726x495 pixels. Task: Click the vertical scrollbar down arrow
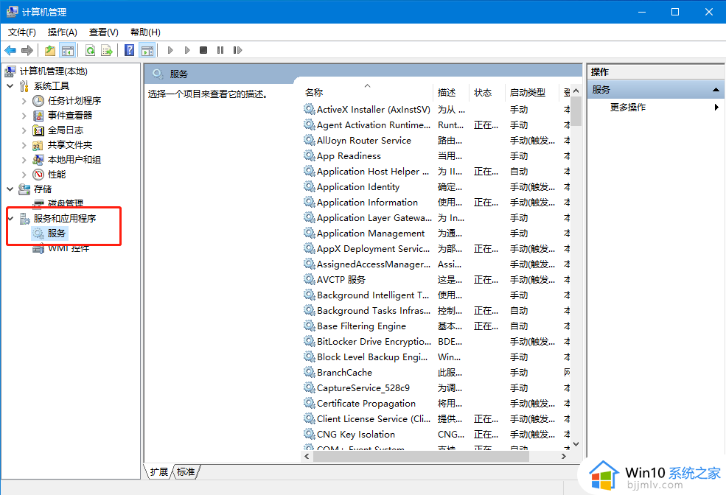point(576,444)
